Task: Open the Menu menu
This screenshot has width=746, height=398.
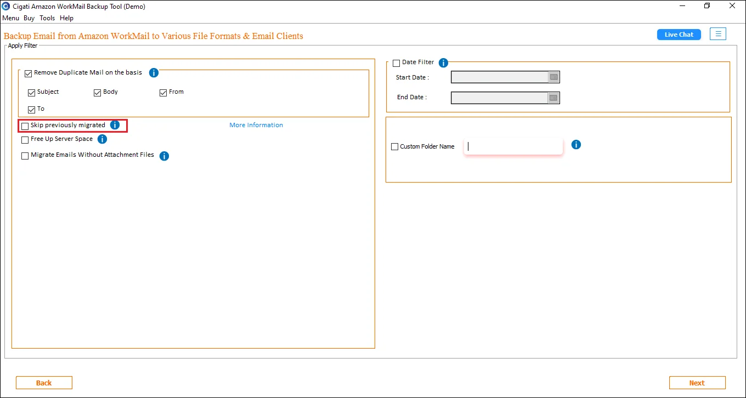Action: pos(10,18)
